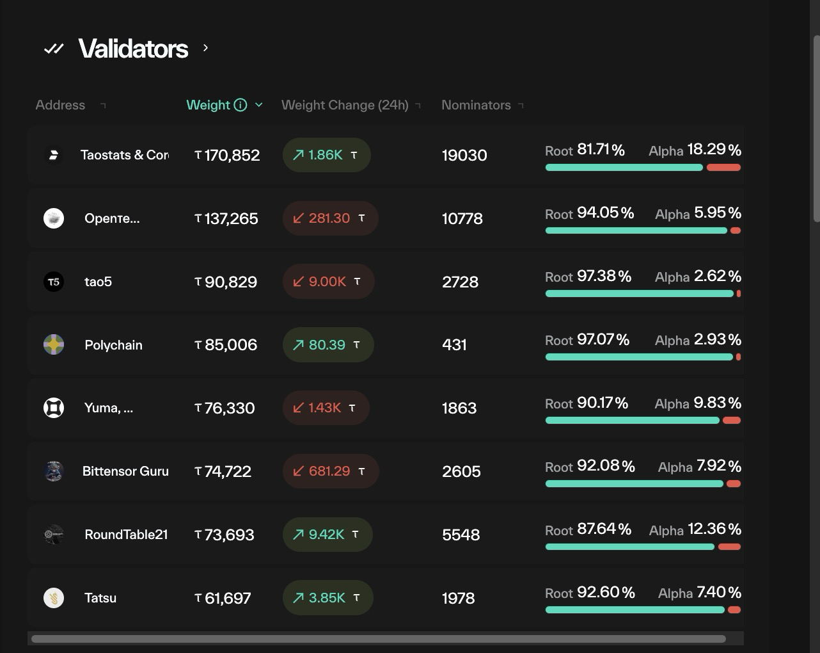This screenshot has width=820, height=653.
Task: Click the Weight column header label
Action: click(208, 105)
